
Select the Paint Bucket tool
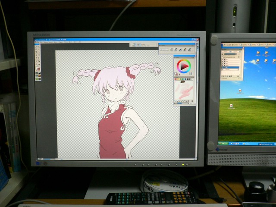pyautogui.click(x=39, y=61)
